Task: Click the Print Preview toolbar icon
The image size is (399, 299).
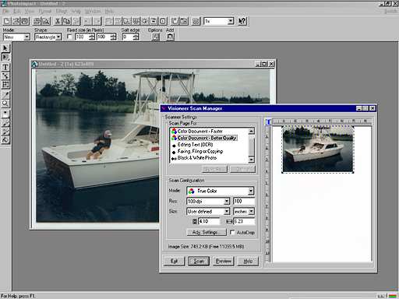Action: point(46,21)
